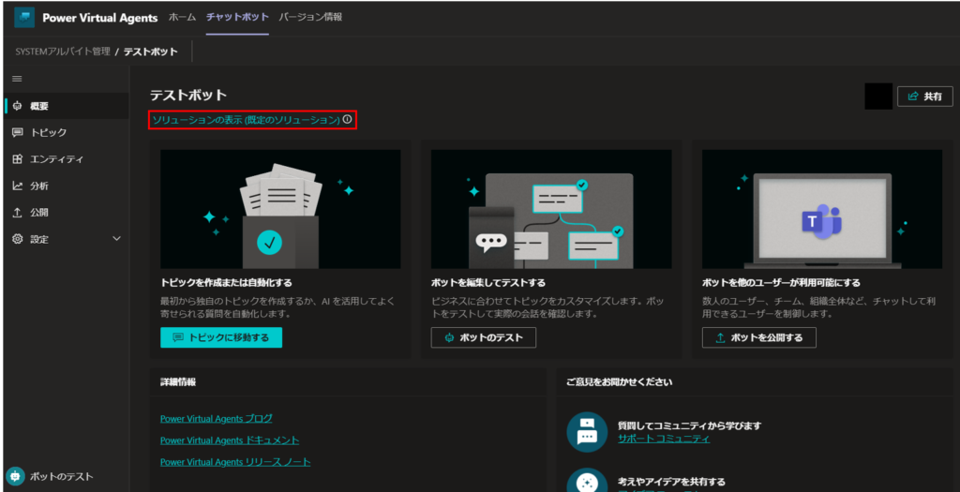Click the 共有 share button

(925, 97)
